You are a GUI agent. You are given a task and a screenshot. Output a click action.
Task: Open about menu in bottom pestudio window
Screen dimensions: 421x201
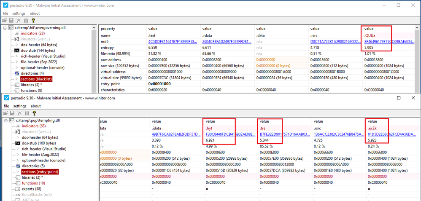click(35, 106)
